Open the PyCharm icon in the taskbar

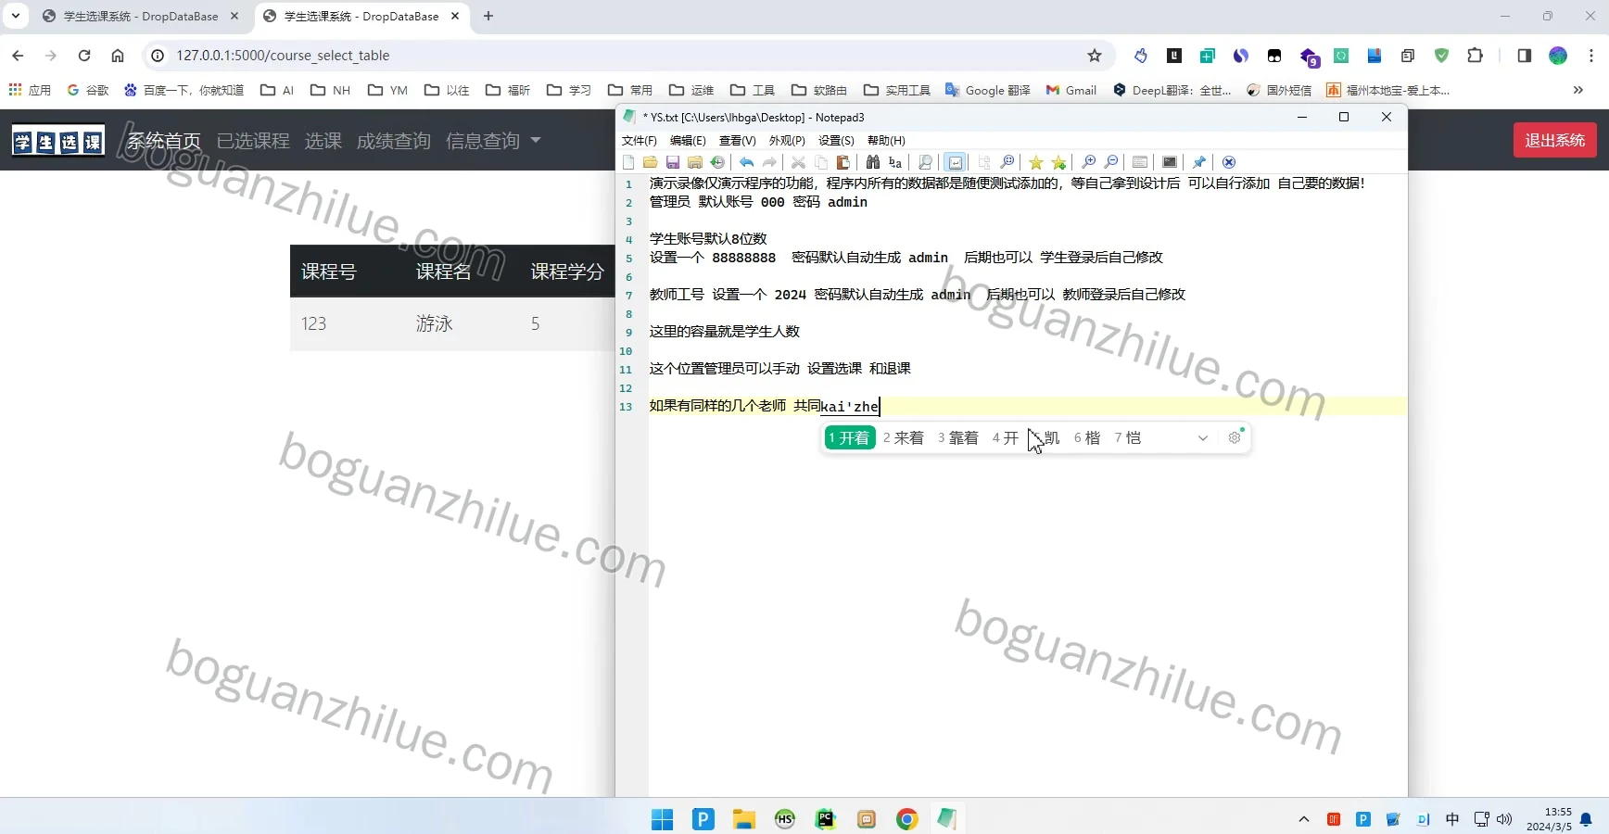click(x=826, y=819)
